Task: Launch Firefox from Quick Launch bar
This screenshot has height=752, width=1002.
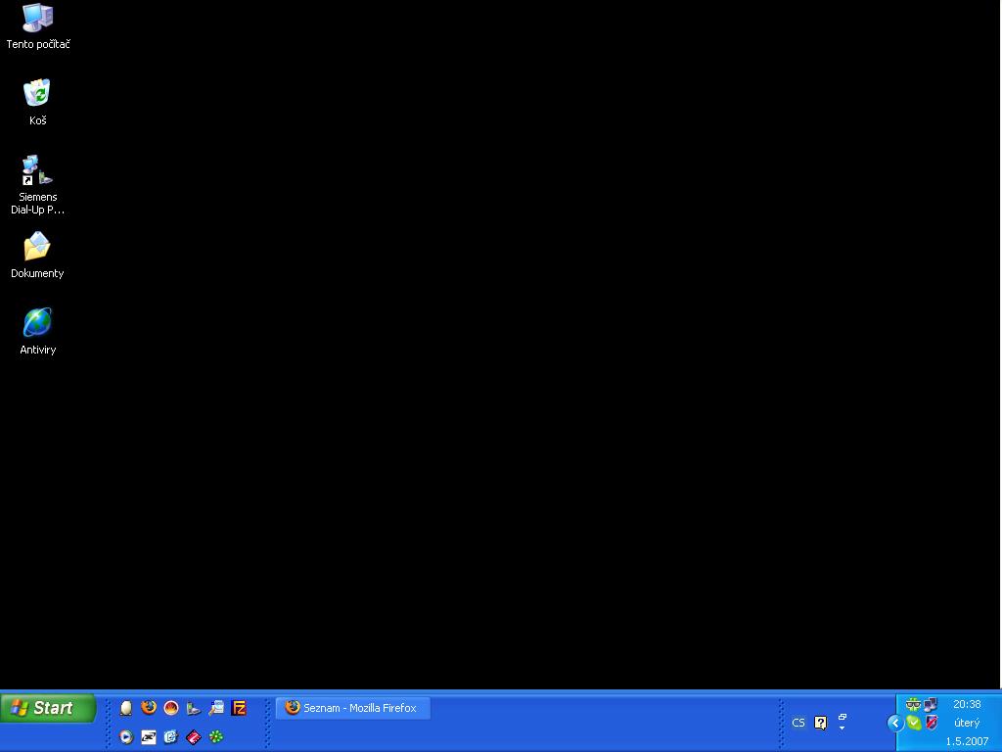Action: coord(149,707)
